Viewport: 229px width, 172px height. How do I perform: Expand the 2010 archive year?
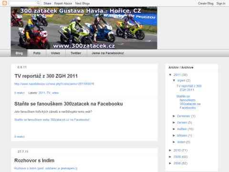click(x=170, y=150)
